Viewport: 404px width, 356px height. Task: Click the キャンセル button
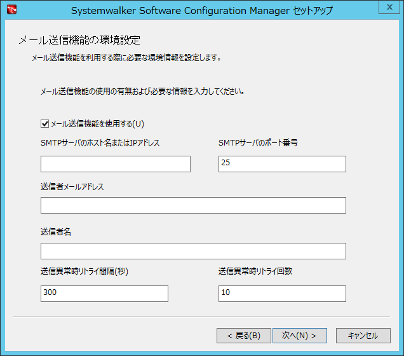[363, 336]
